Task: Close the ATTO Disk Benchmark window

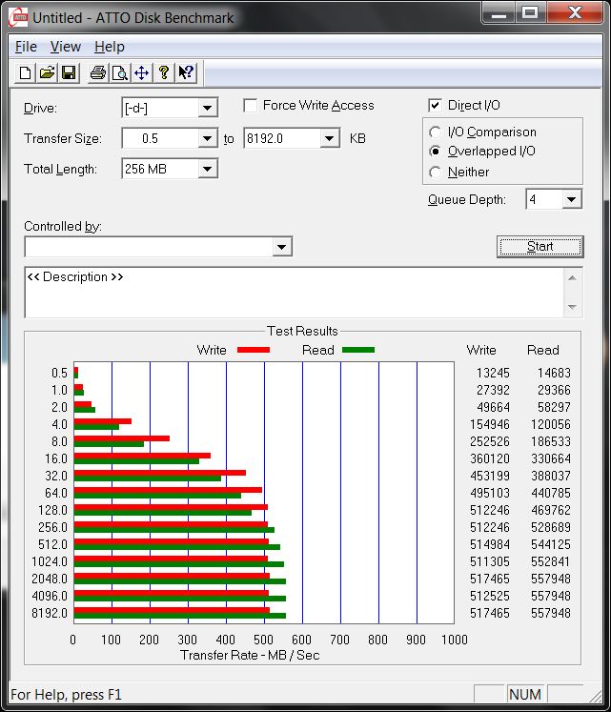Action: coord(575,13)
